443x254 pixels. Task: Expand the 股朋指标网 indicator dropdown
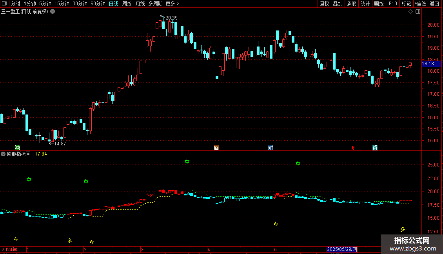point(3,154)
